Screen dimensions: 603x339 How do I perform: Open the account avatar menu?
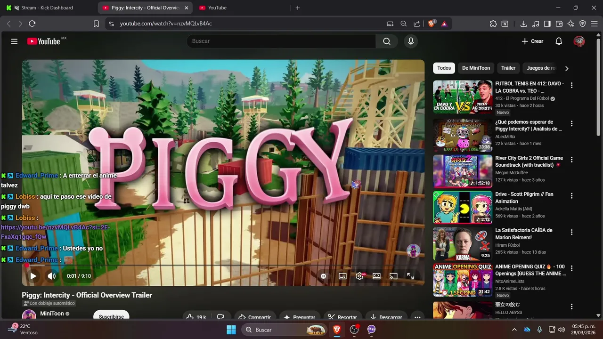(x=579, y=41)
